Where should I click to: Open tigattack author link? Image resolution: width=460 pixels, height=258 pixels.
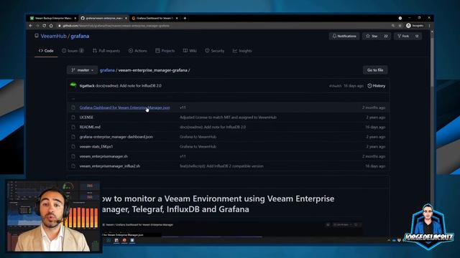87,86
